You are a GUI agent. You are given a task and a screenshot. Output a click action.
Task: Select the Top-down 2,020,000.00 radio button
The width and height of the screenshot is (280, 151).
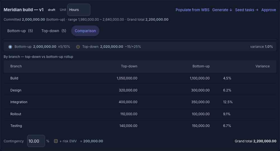coord(78,47)
